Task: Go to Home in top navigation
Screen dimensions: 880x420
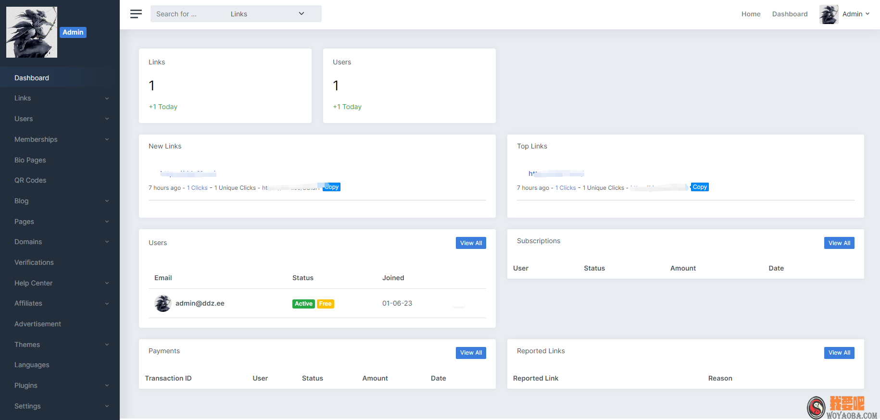Action: [751, 14]
